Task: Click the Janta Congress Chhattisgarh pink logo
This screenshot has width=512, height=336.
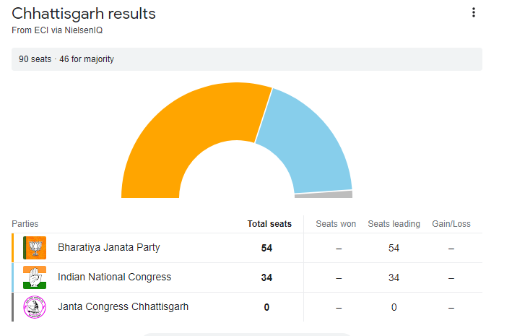Action: click(35, 307)
